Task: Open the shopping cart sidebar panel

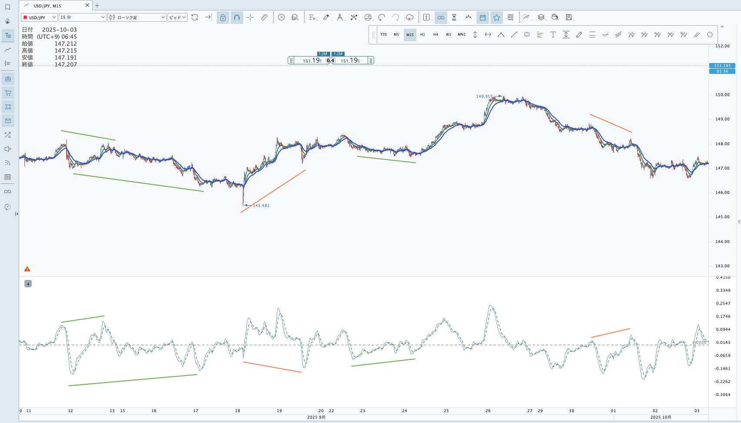Action: coord(8,93)
